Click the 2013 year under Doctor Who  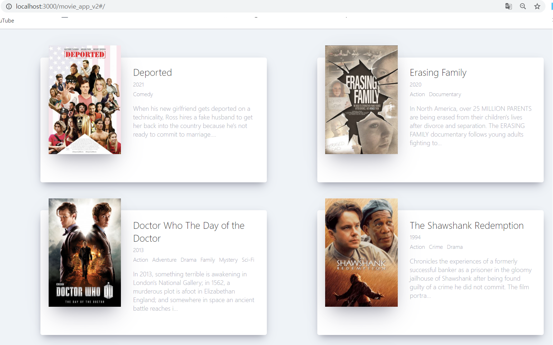pyautogui.click(x=138, y=250)
